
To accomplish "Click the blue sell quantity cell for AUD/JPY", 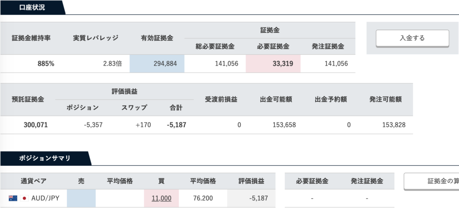I will tap(82, 198).
